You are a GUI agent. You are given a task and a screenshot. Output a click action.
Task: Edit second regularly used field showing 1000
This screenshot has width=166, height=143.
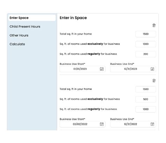146,109
